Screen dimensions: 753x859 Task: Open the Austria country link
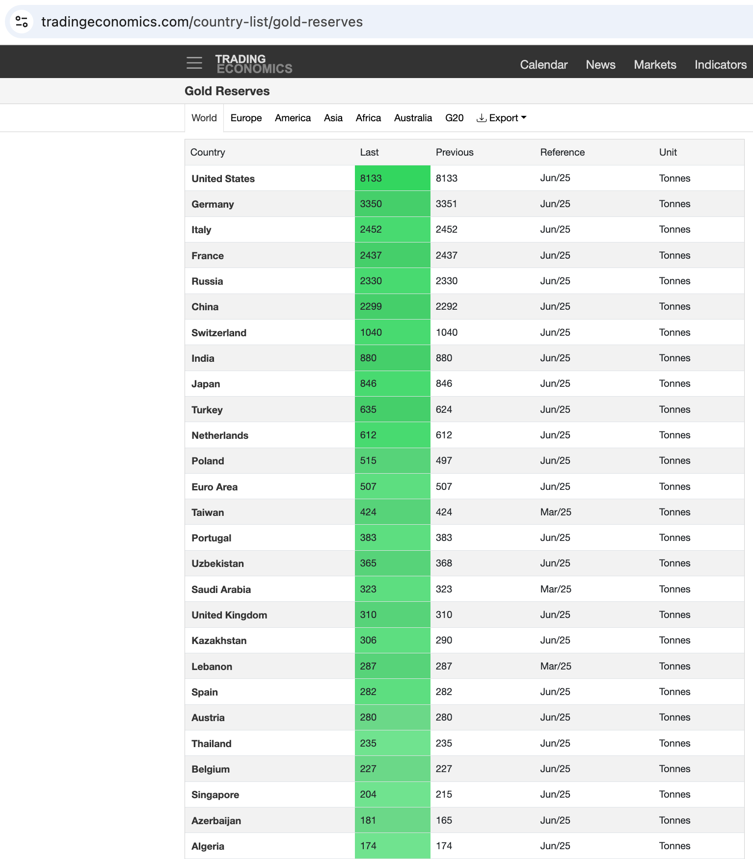[x=208, y=718]
